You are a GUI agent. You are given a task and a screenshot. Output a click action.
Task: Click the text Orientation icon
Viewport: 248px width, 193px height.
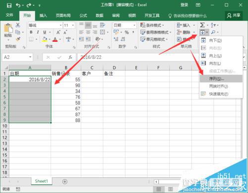pyautogui.click(x=98, y=39)
